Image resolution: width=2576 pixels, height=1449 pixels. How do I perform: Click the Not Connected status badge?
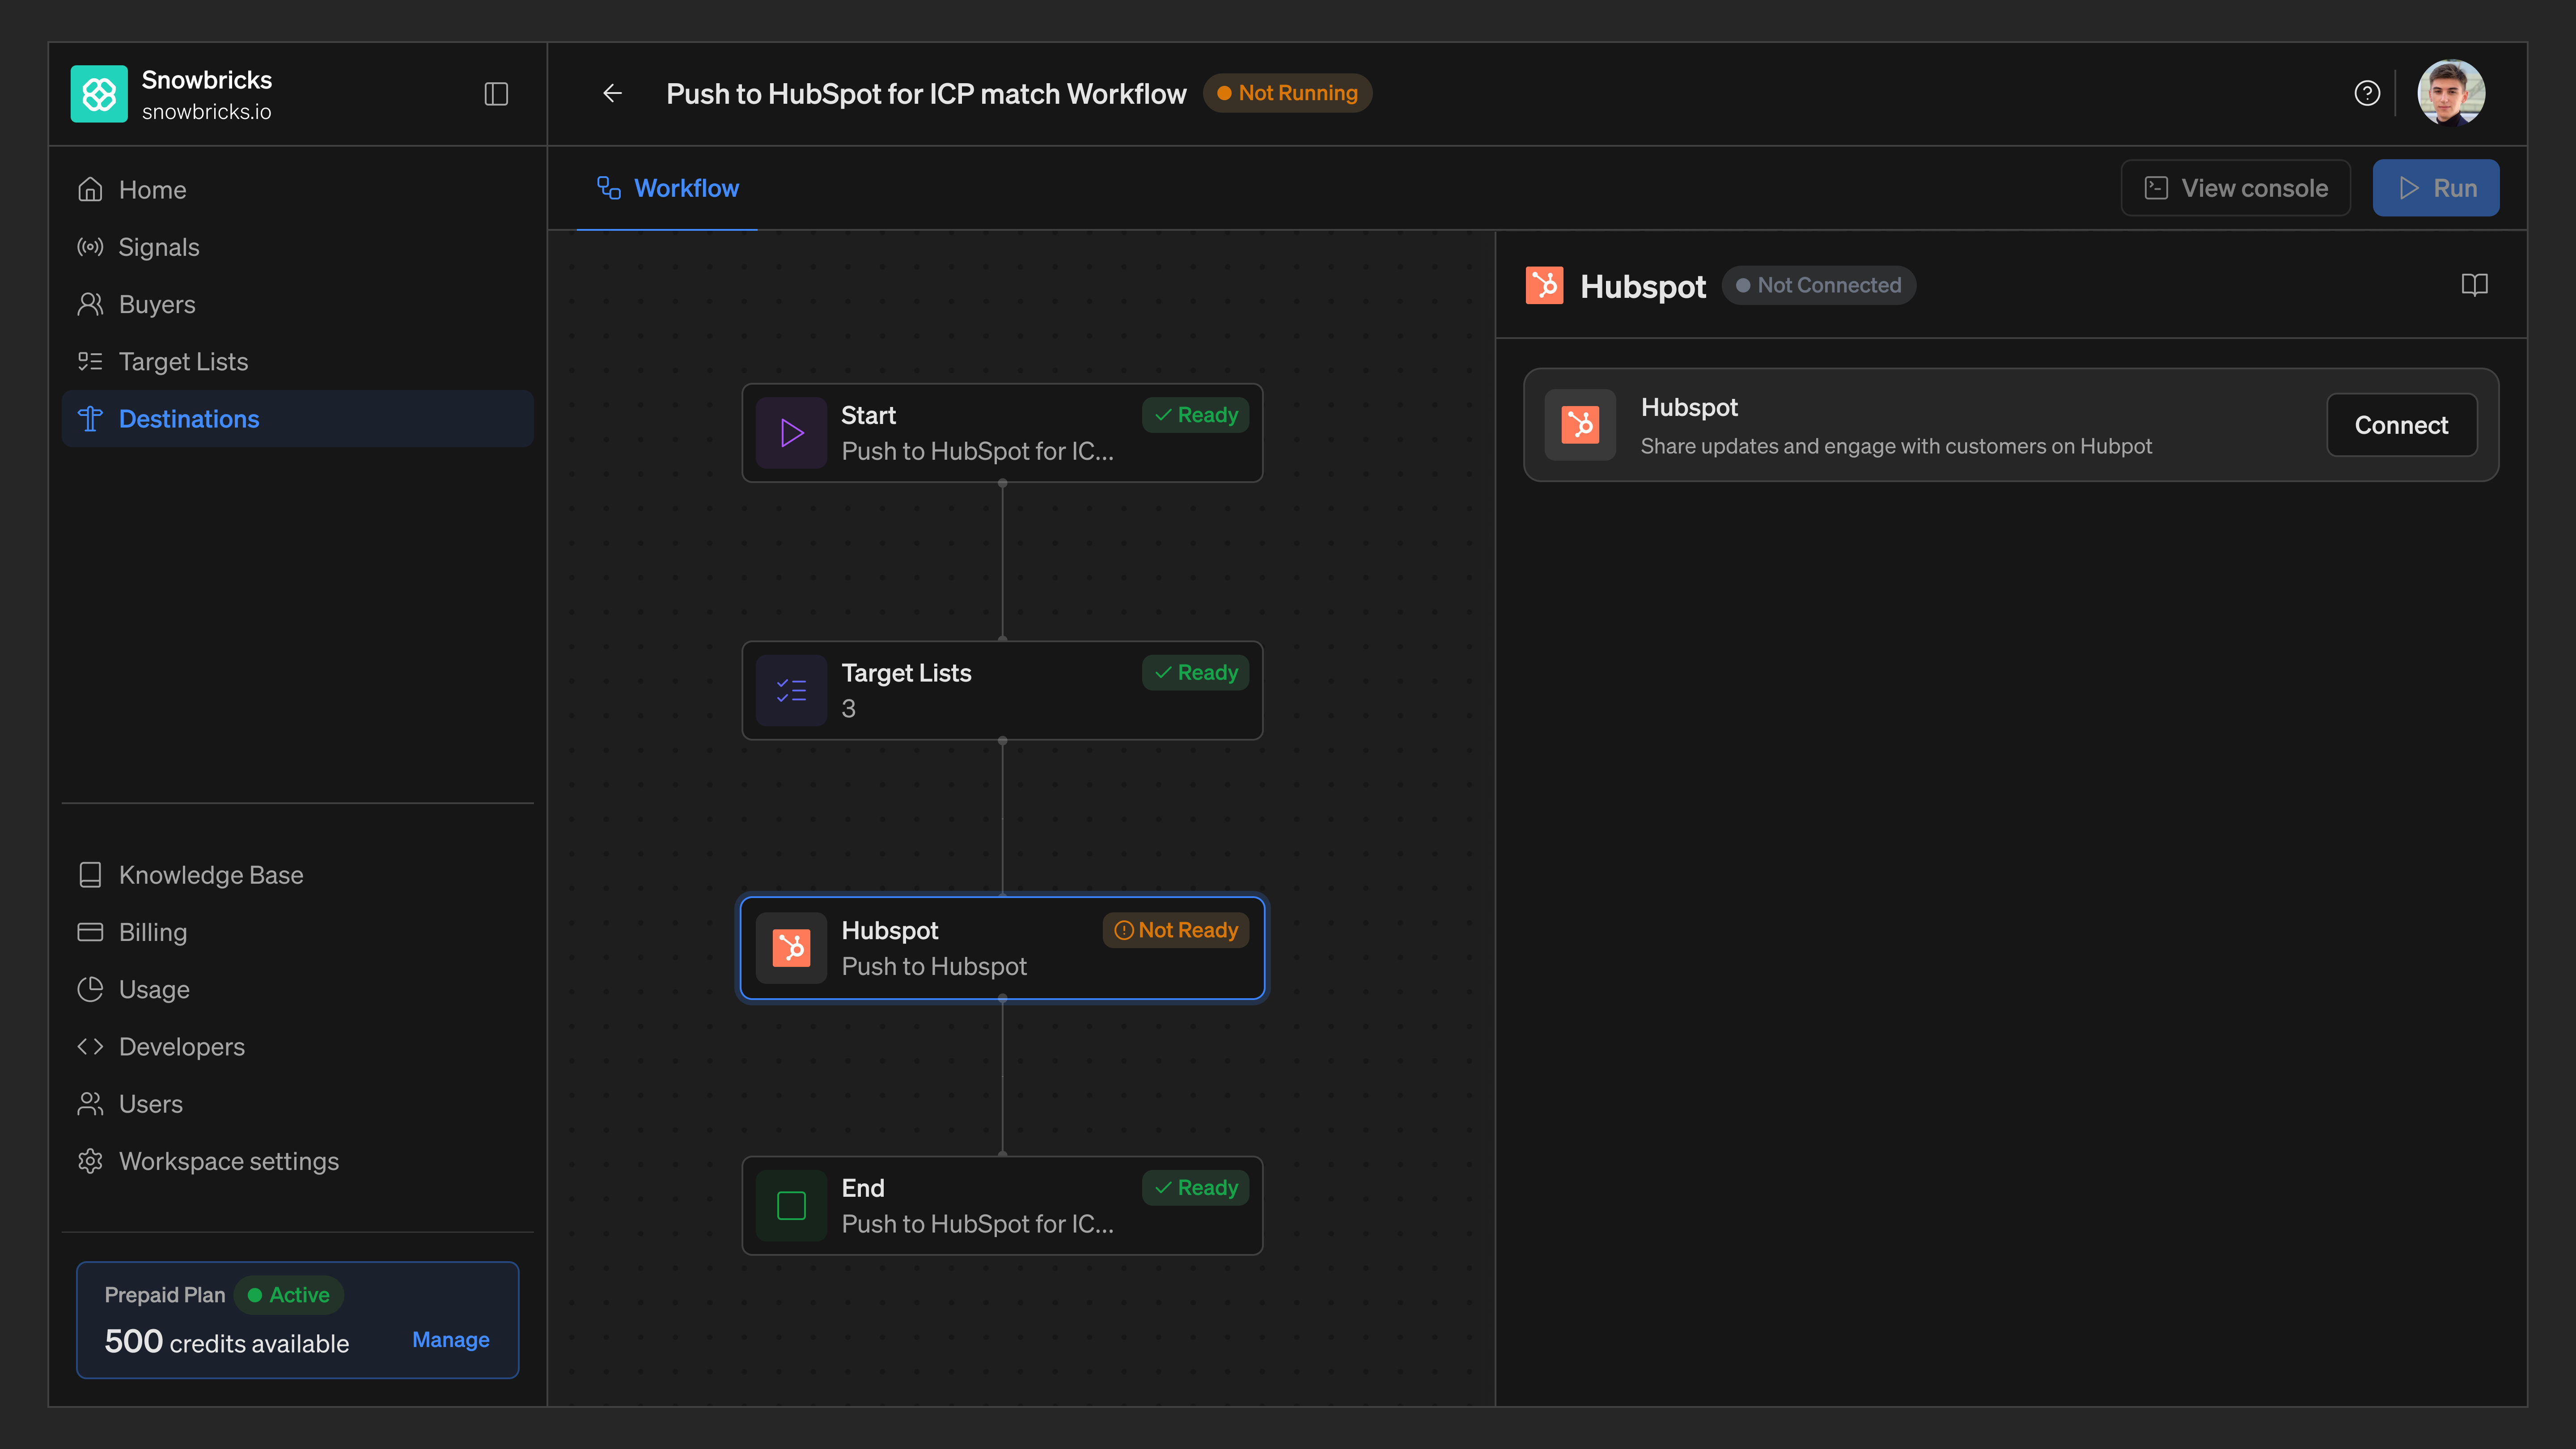pos(1818,285)
